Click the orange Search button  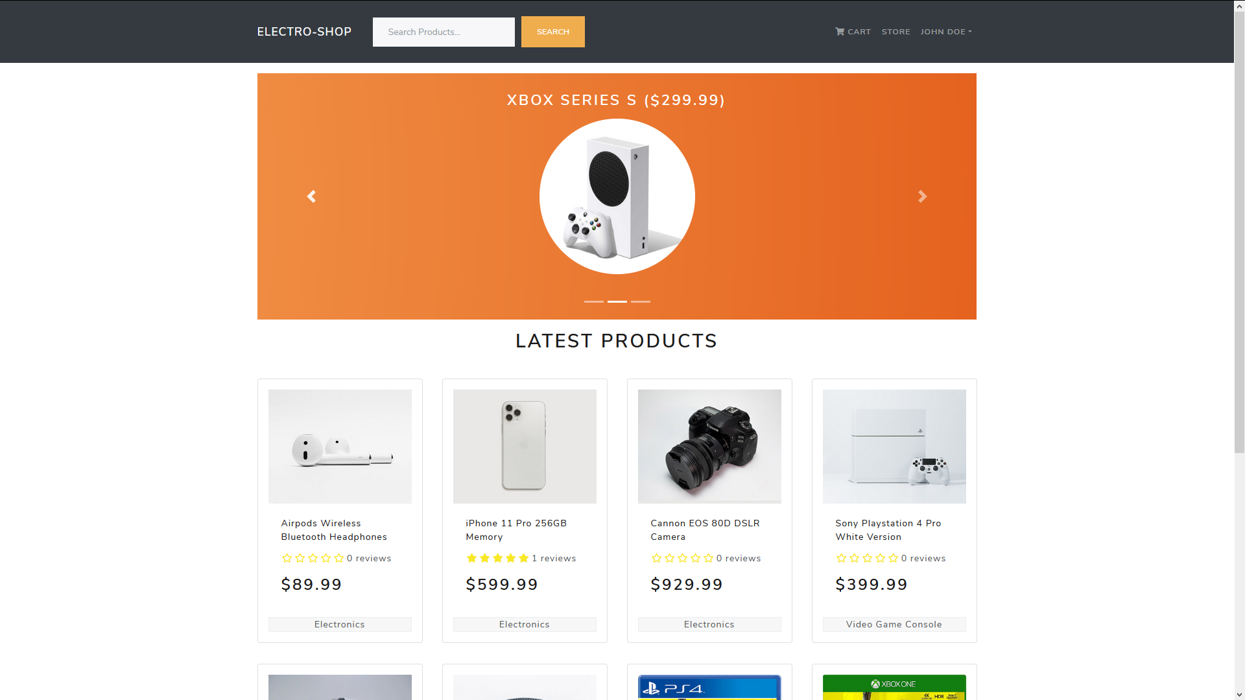click(552, 32)
